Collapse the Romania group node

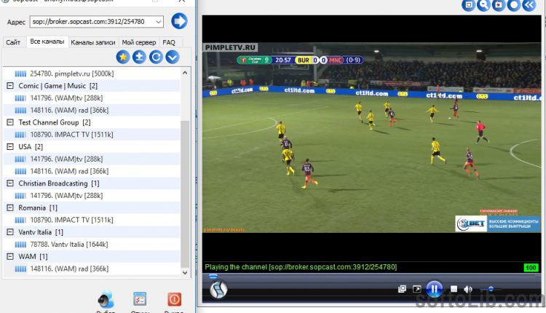10,207
